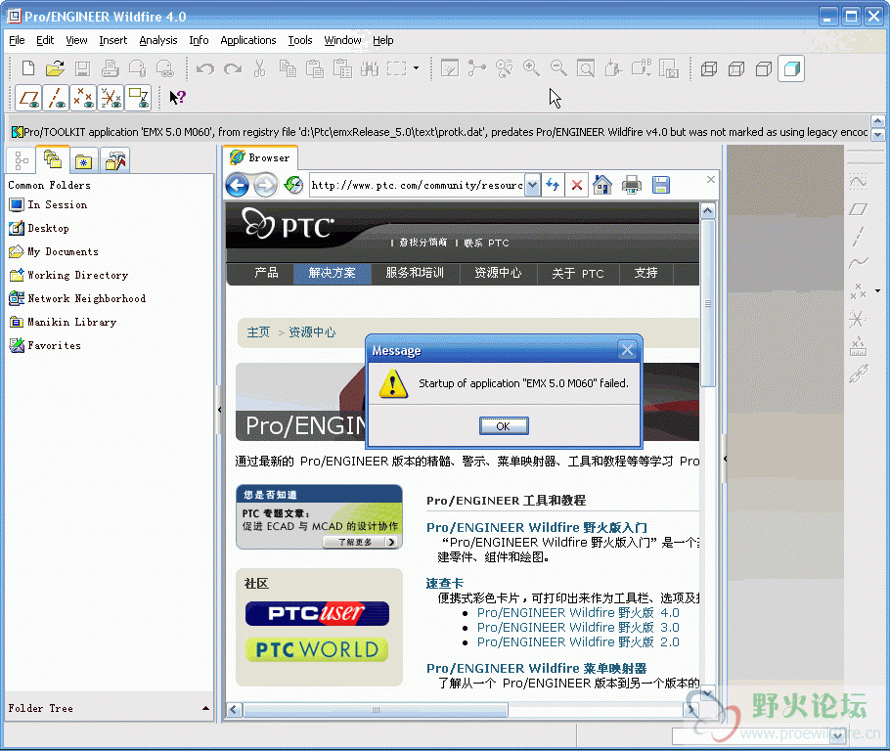The height and width of the screenshot is (751, 890).
Task: Switch to Model Tree navigator tab
Action: (x=22, y=160)
